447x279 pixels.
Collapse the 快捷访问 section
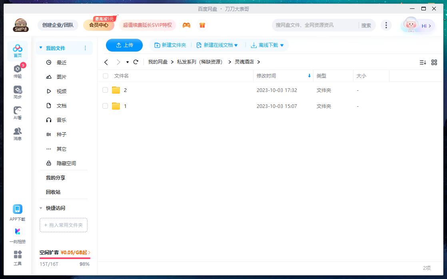point(40,208)
